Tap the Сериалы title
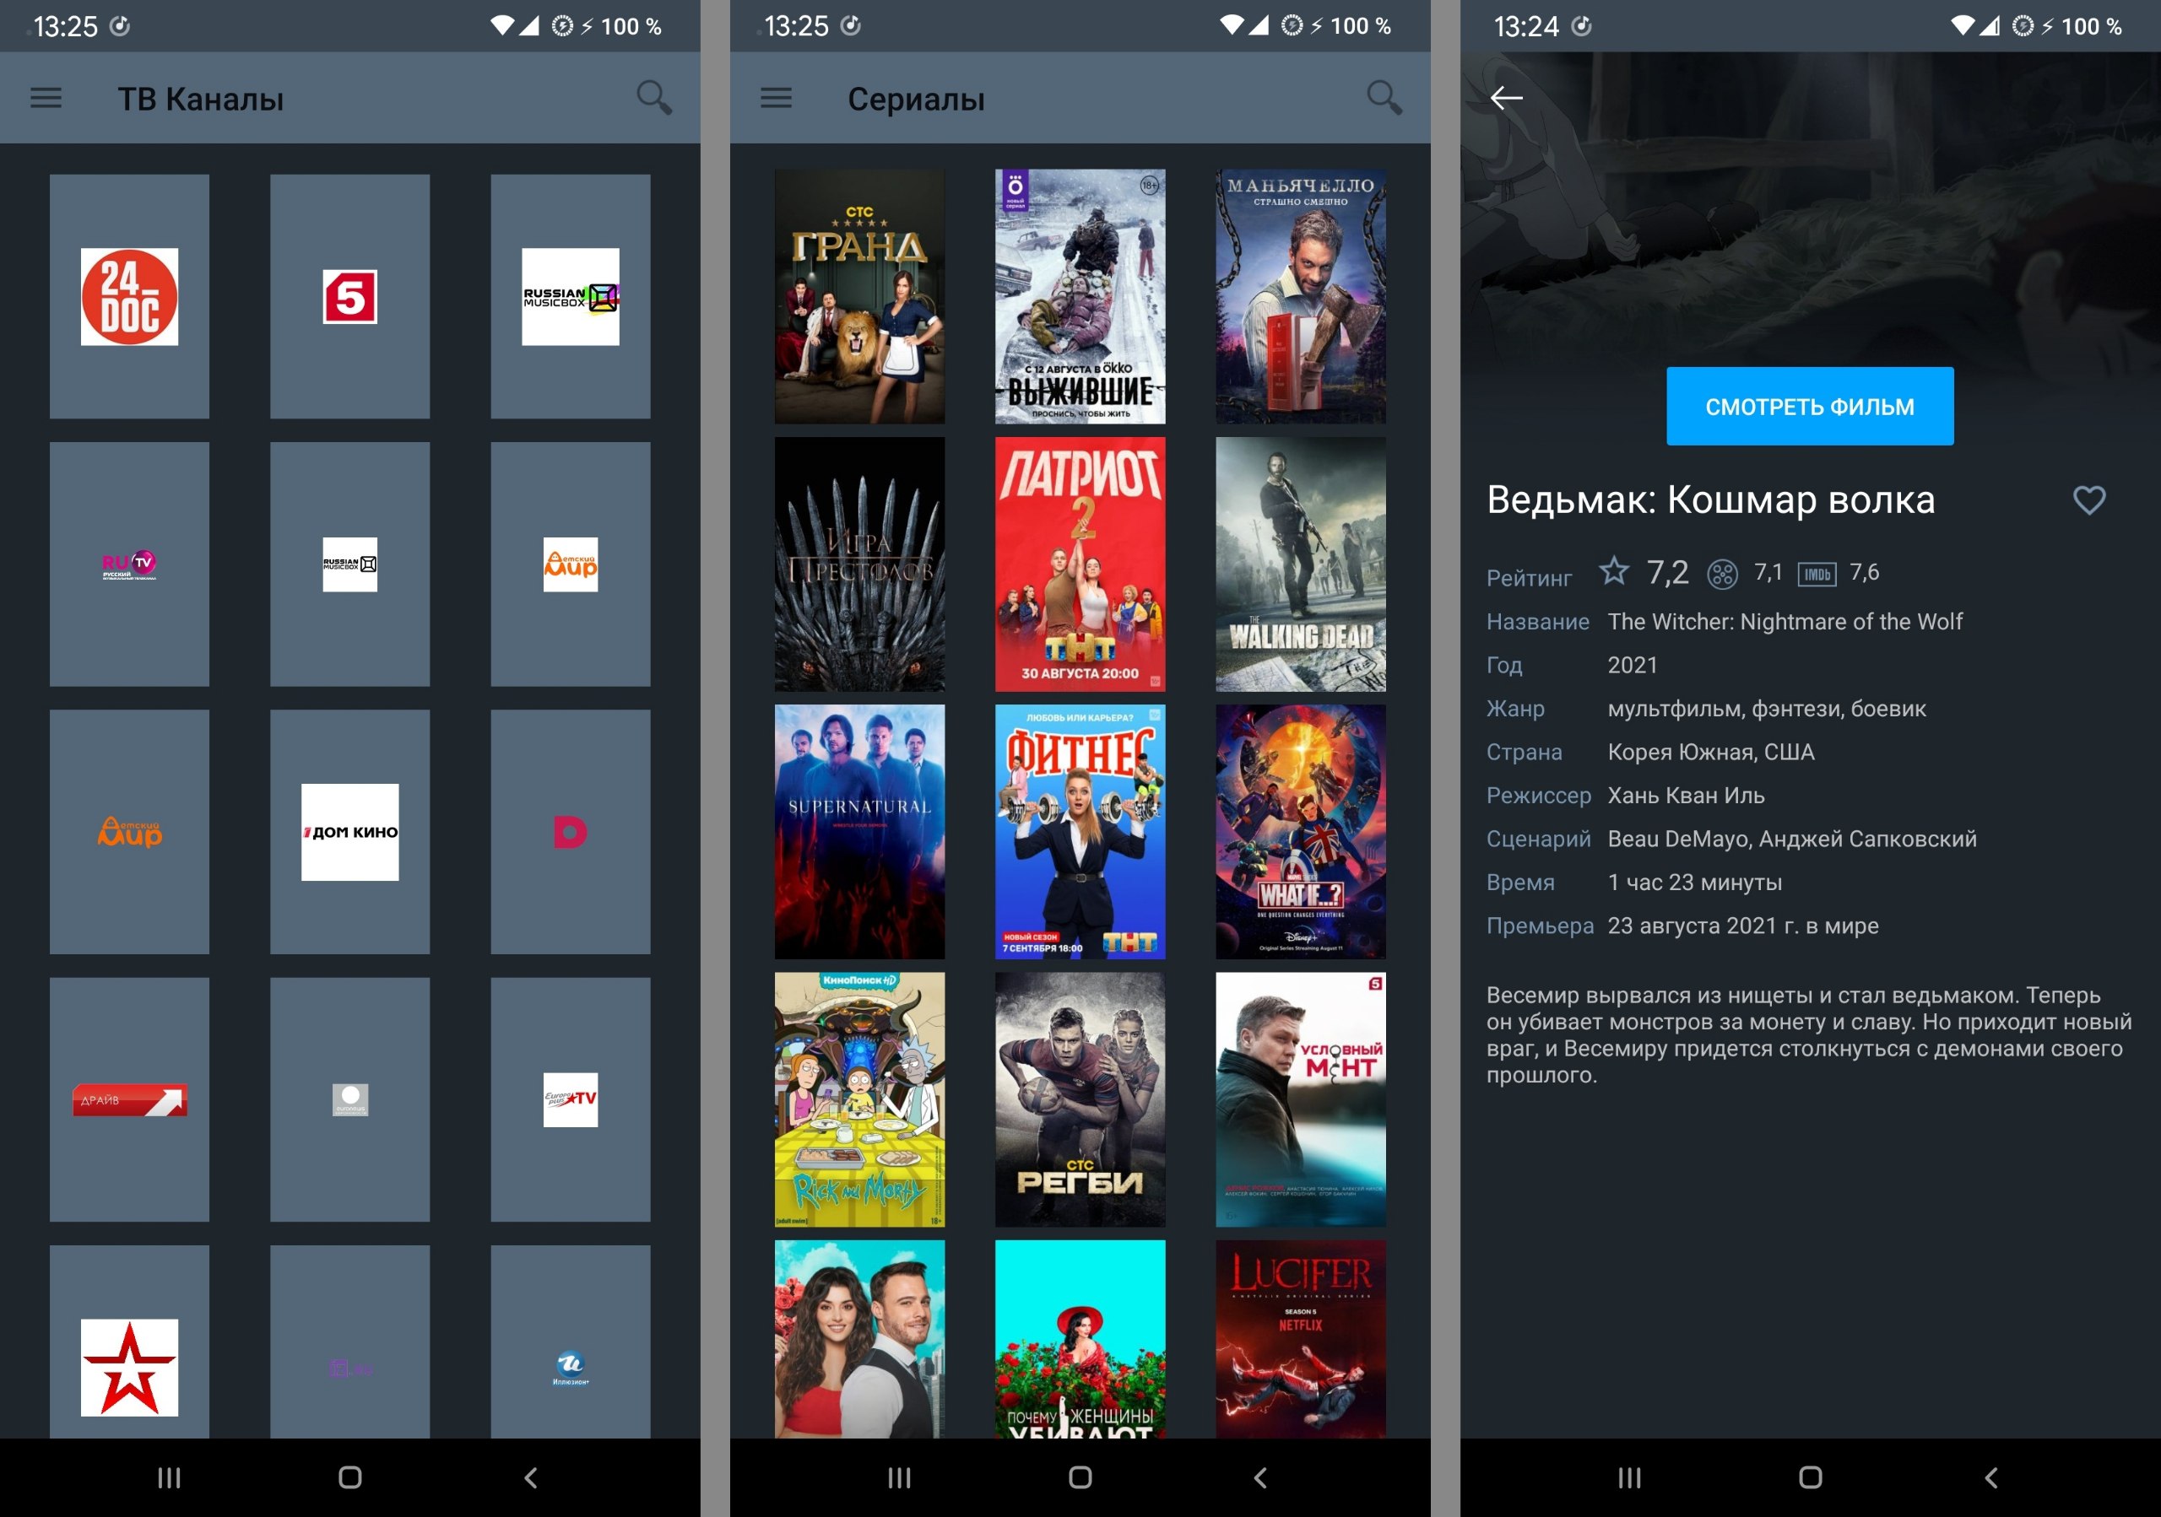The image size is (2161, 1517). [916, 99]
